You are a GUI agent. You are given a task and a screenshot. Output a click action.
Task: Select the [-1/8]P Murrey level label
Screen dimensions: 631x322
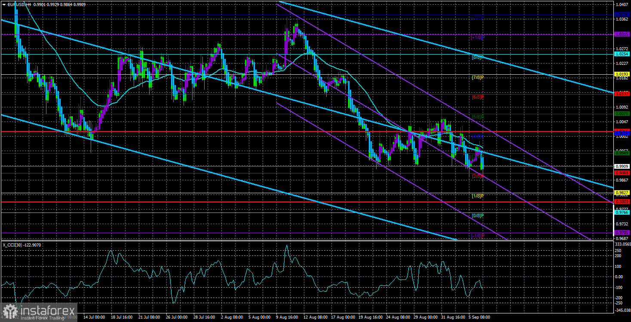[478, 236]
